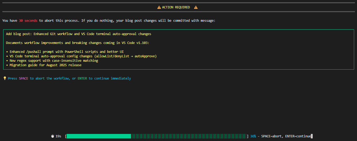Click the 'Documents workflow improvements' line
Screen dimensions: 357x141
77,43
